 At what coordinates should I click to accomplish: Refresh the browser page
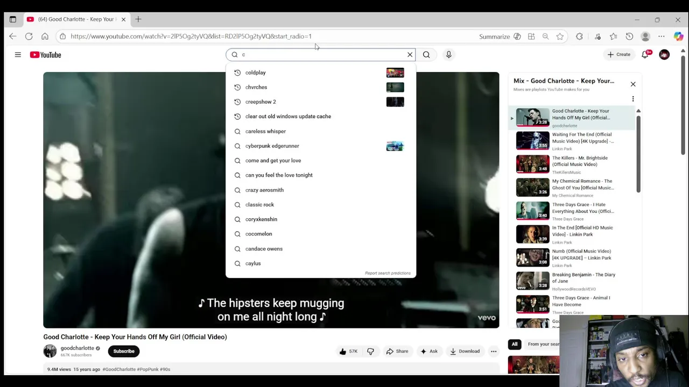29,37
